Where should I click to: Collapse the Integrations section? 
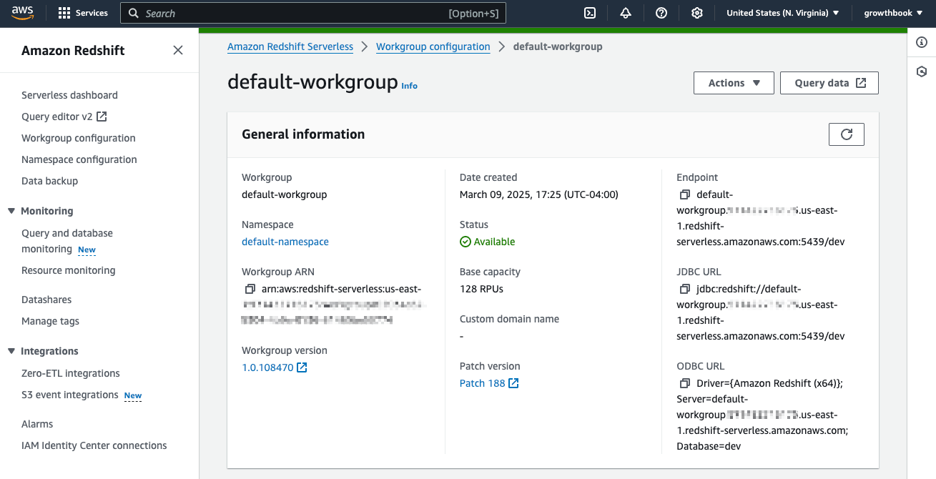click(11, 351)
